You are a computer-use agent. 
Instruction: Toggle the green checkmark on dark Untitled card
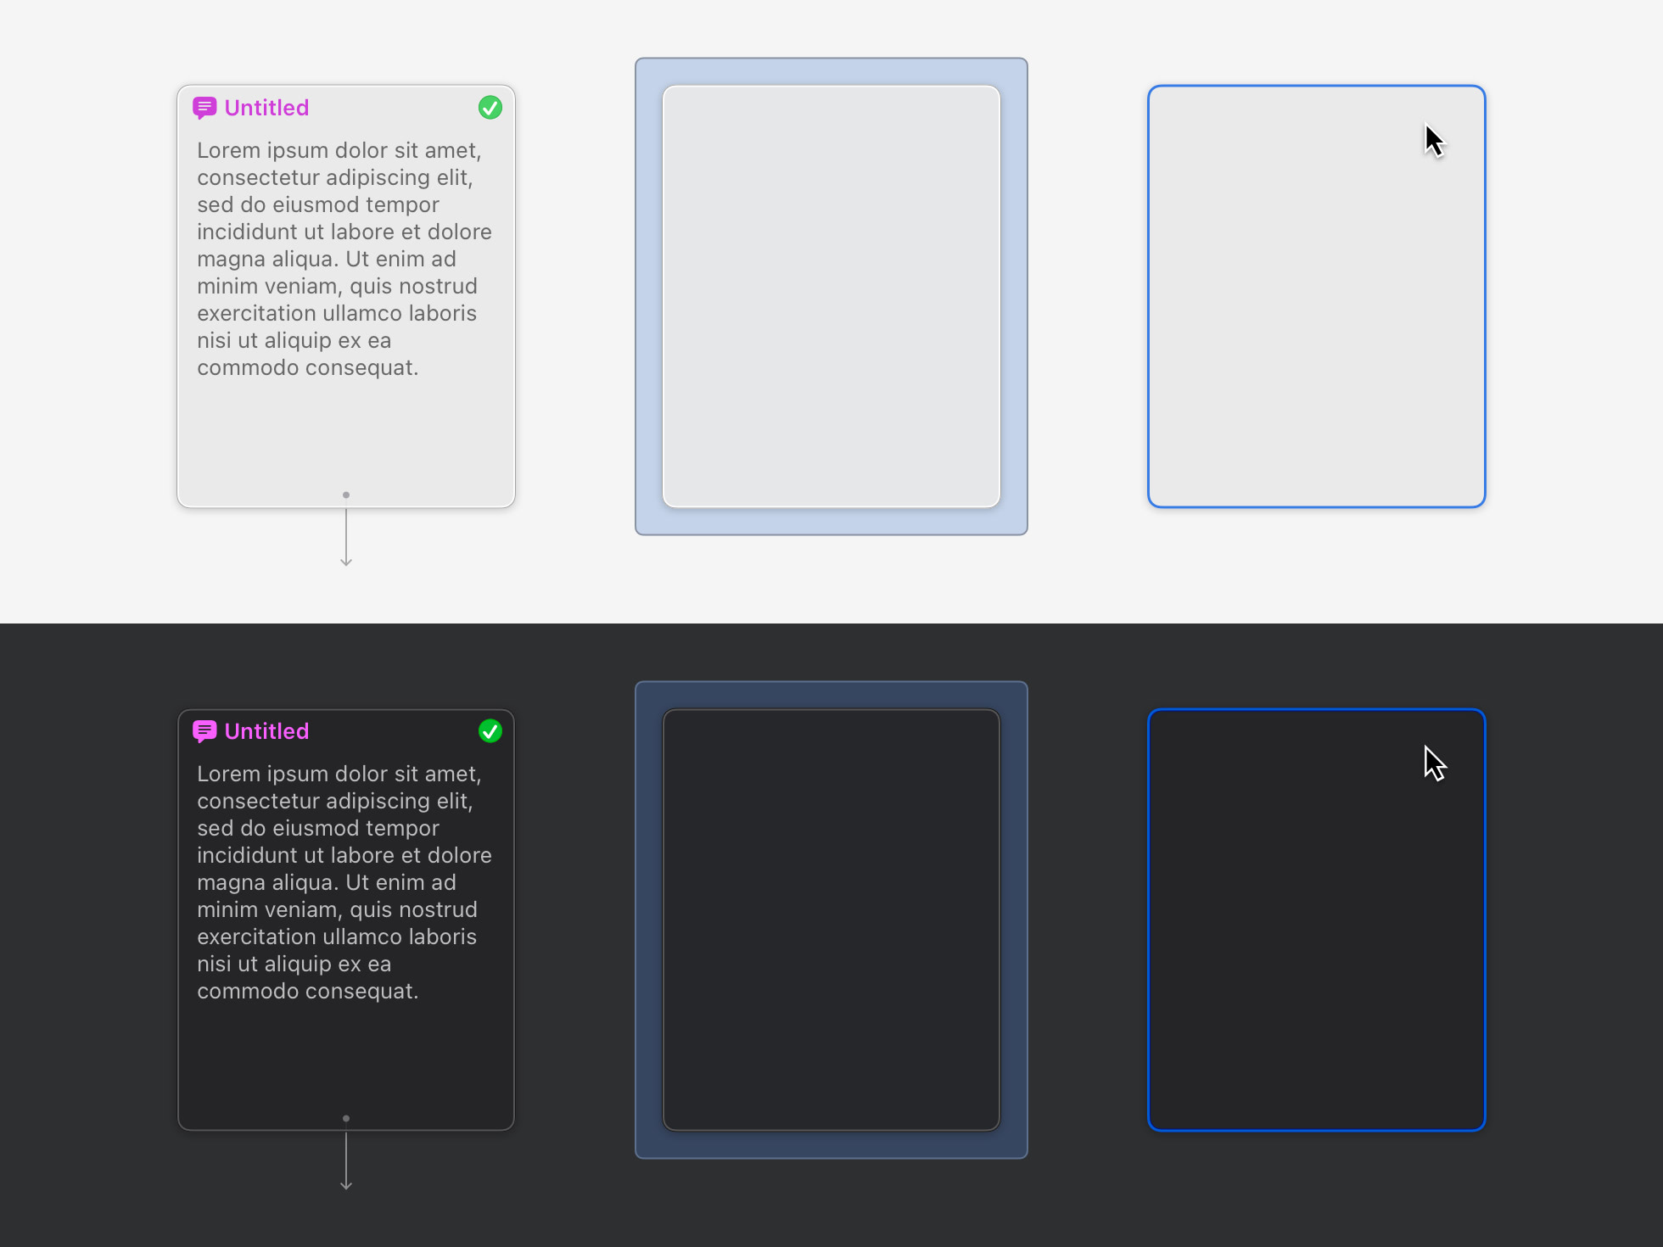(x=490, y=731)
